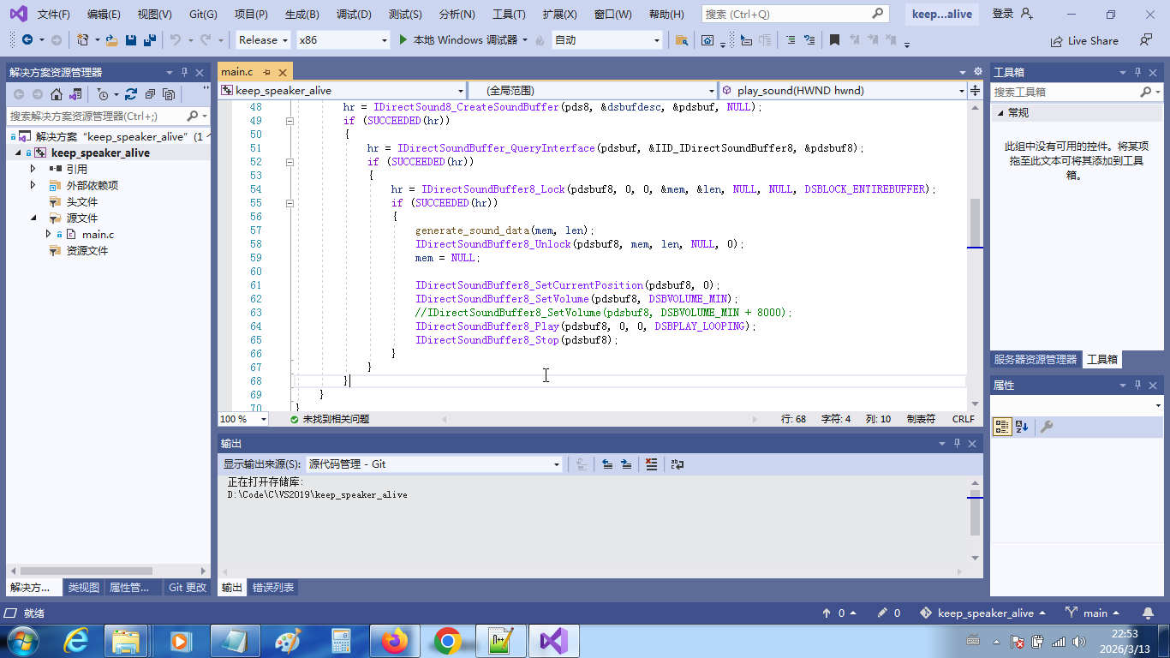The width and height of the screenshot is (1170, 658).
Task: Click the Home icon in Solution Explorer
Action: point(57,94)
